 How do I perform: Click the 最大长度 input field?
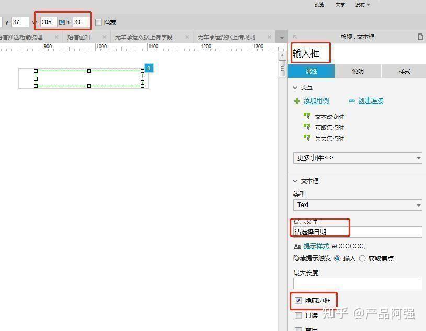358,283
